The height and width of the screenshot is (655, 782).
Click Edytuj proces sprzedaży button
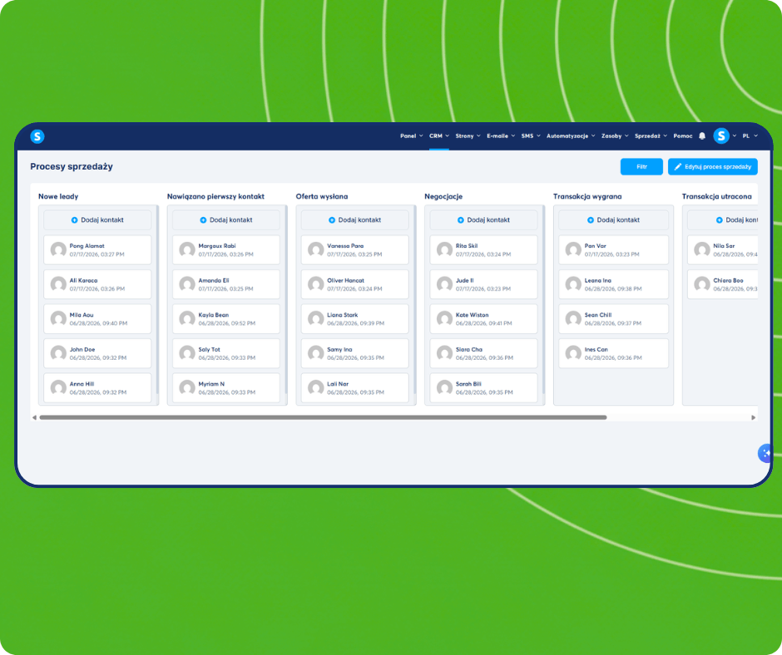click(713, 167)
